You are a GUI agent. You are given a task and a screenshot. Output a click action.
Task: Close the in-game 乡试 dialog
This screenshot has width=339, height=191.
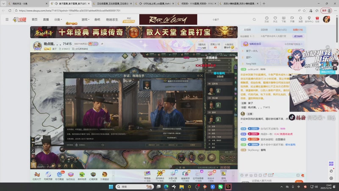pos(202,76)
